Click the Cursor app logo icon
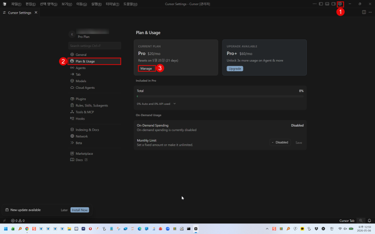Viewport: 375px width, 234px height. click(x=5, y=4)
